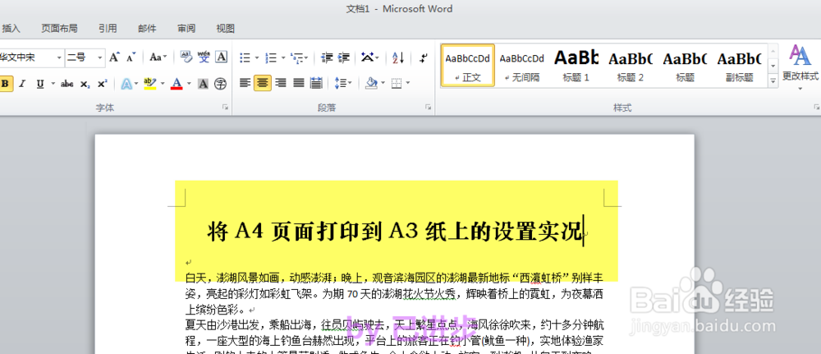Image resolution: width=821 pixels, height=354 pixels.
Task: Open the 样式 pane launcher
Action: 816,108
